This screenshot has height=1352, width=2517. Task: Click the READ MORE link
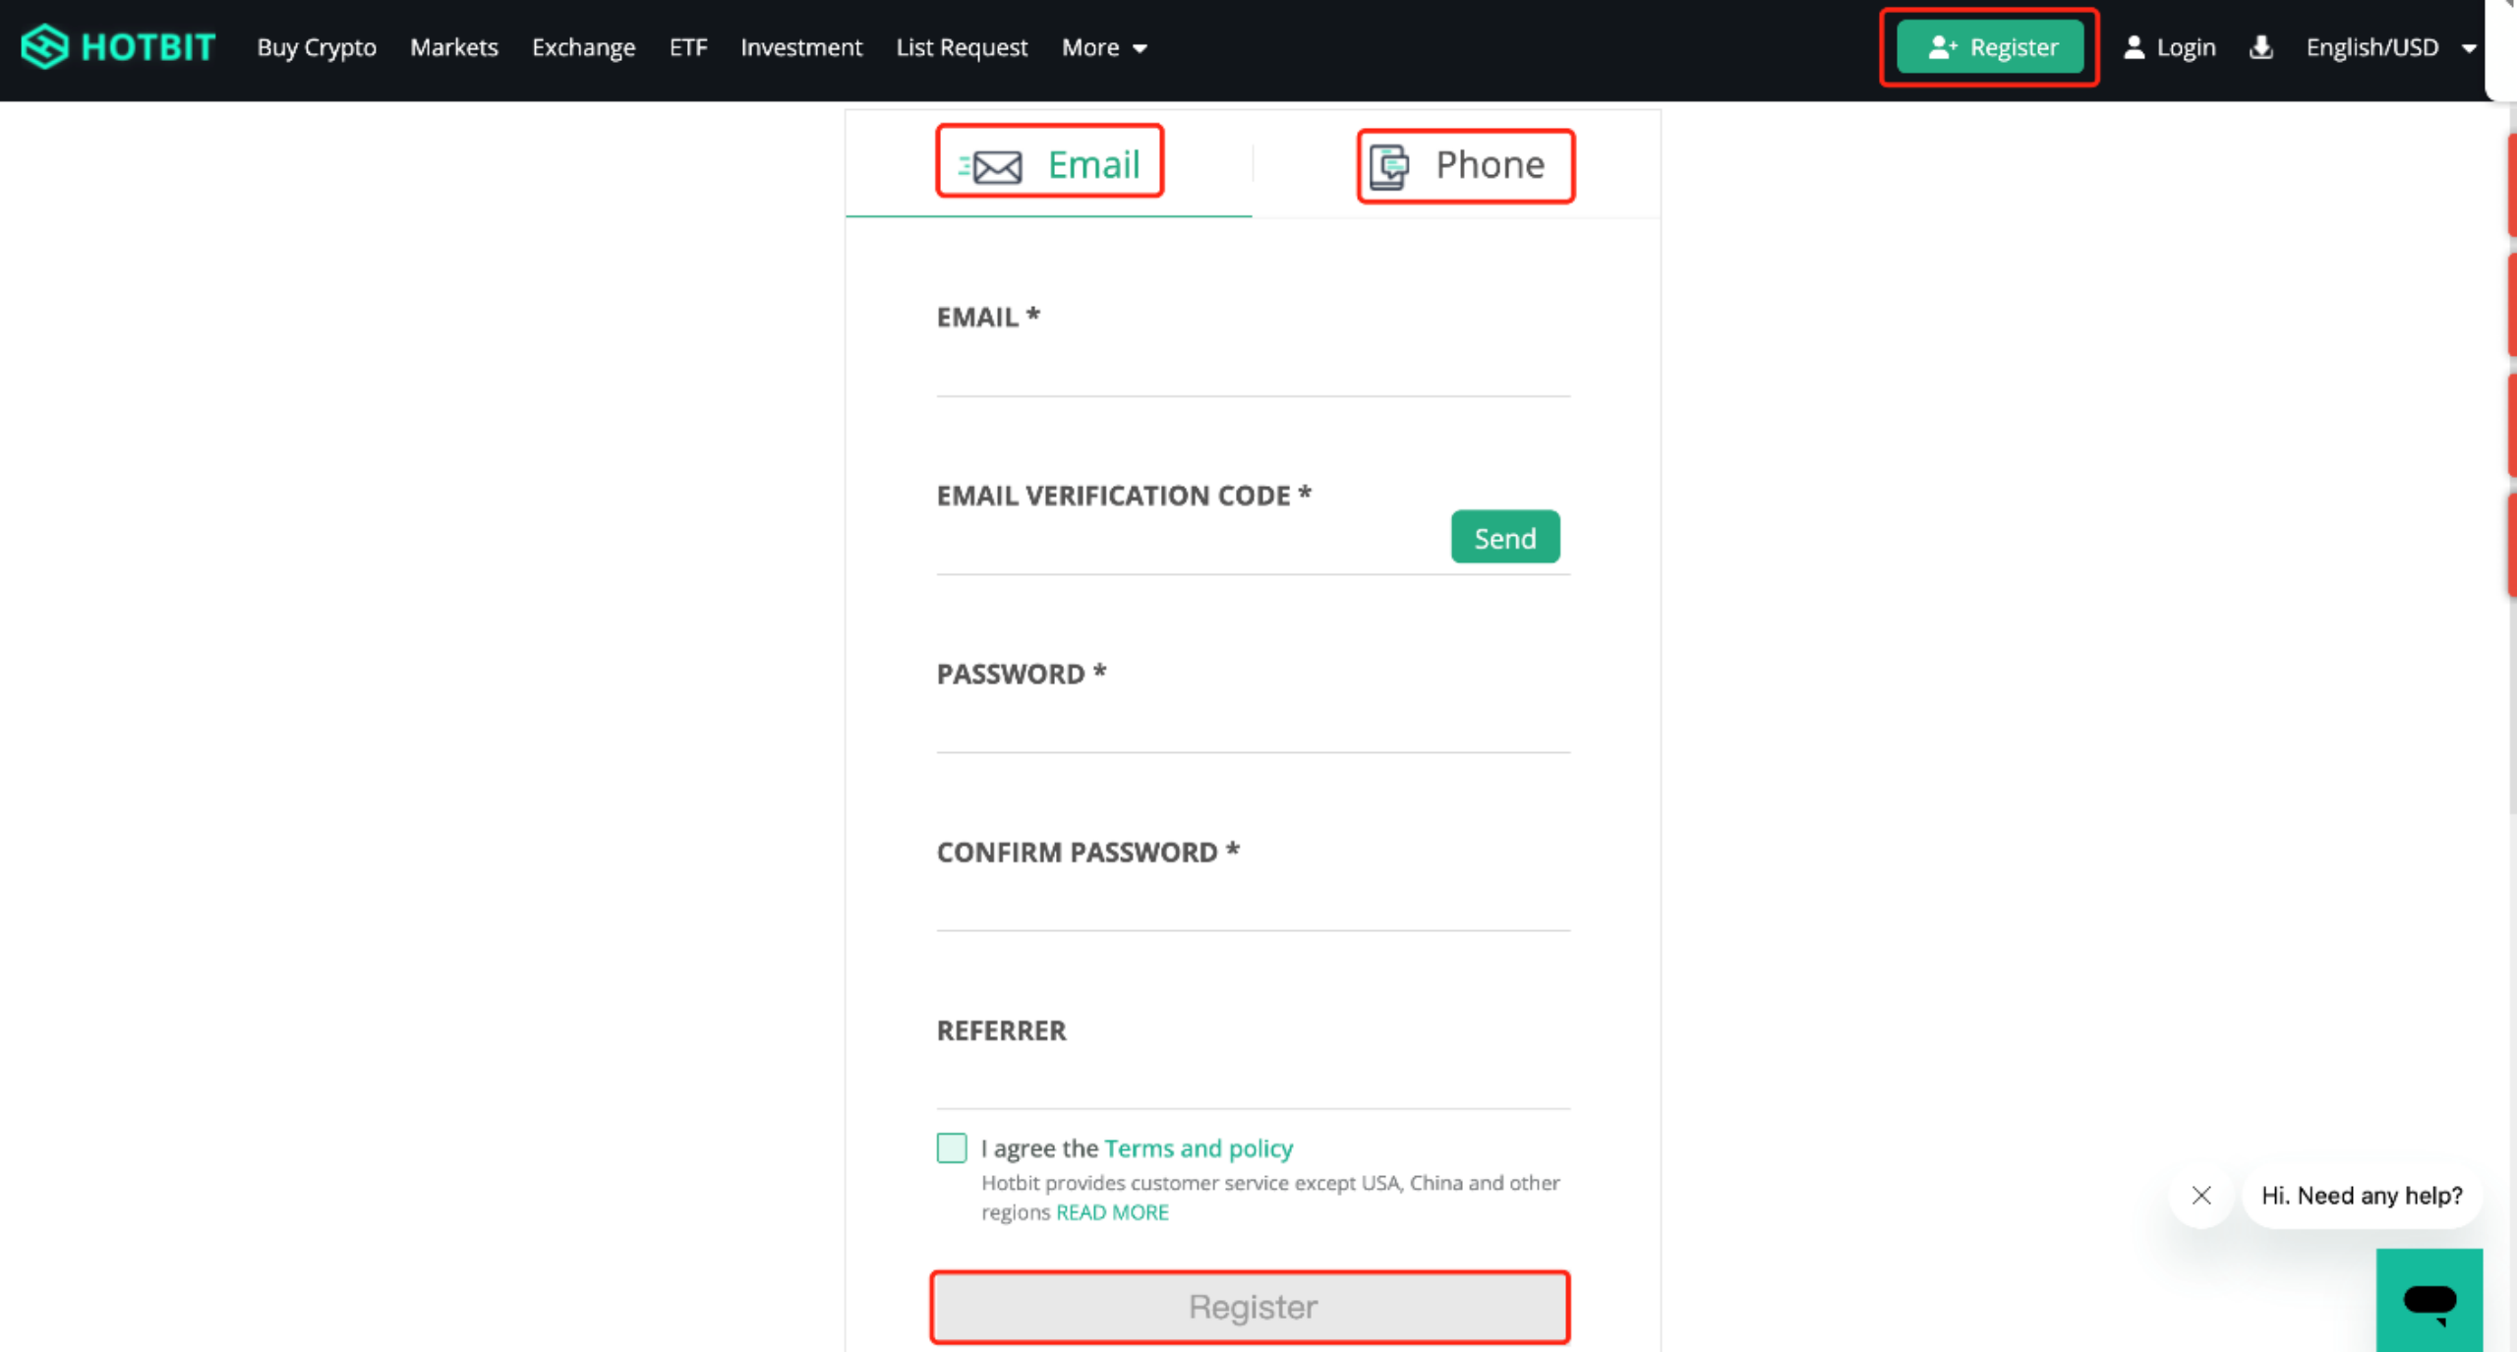pyautogui.click(x=1112, y=1212)
